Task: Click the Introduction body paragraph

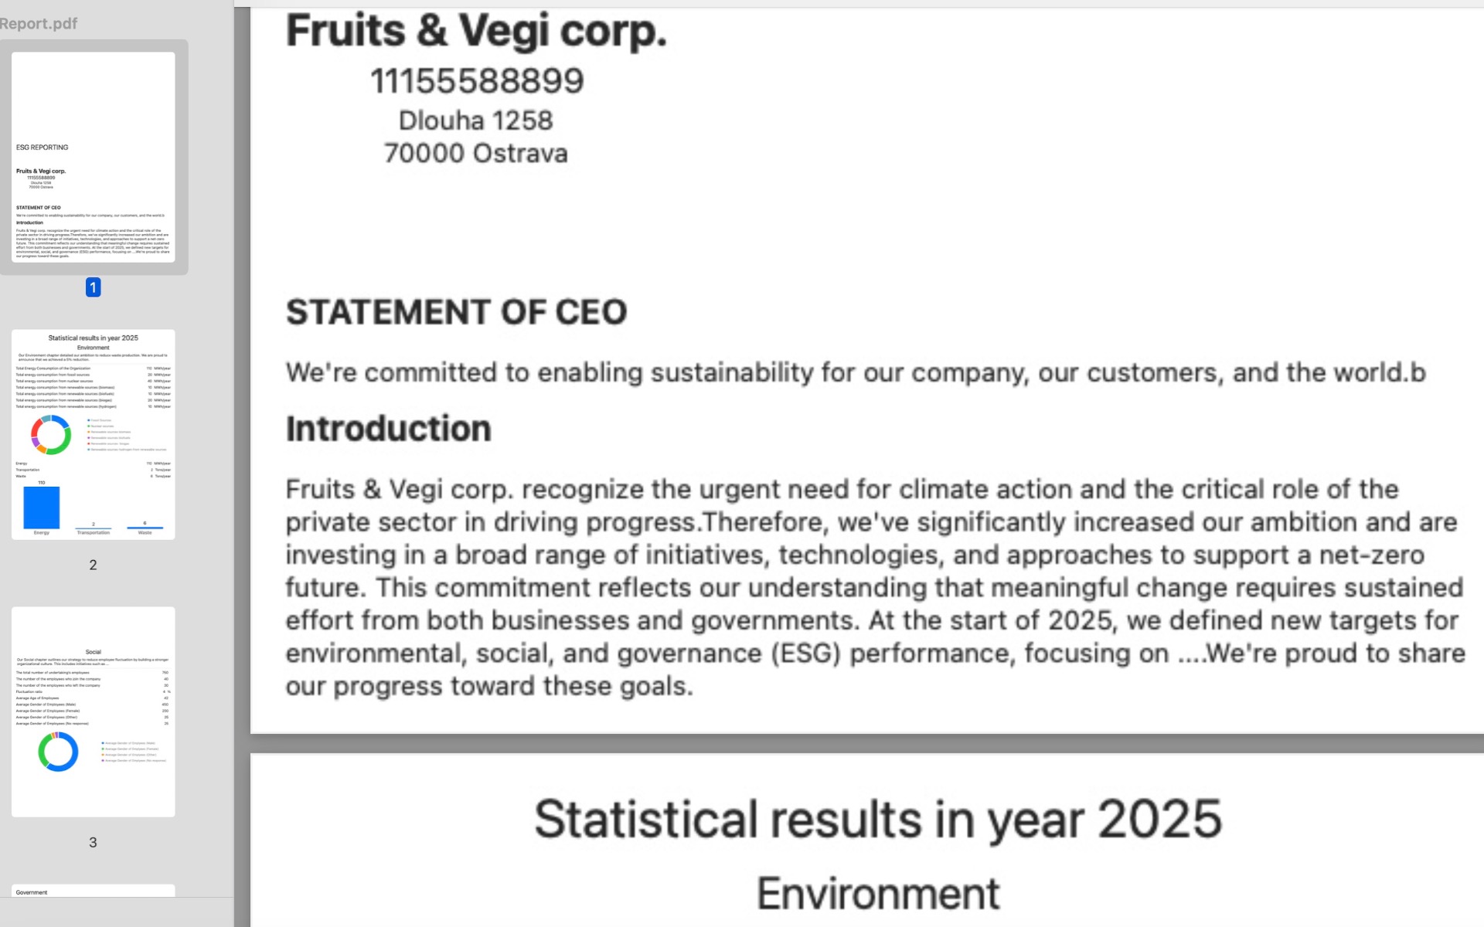Action: (x=873, y=587)
